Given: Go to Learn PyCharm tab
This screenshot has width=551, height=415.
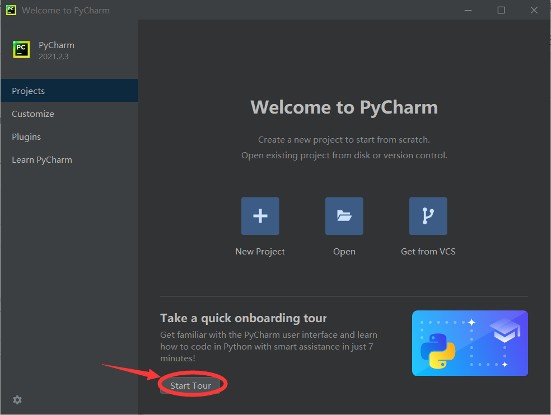Looking at the screenshot, I should click(x=69, y=160).
